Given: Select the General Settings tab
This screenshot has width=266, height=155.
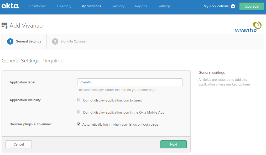Looking at the screenshot, I should click(x=24, y=41).
